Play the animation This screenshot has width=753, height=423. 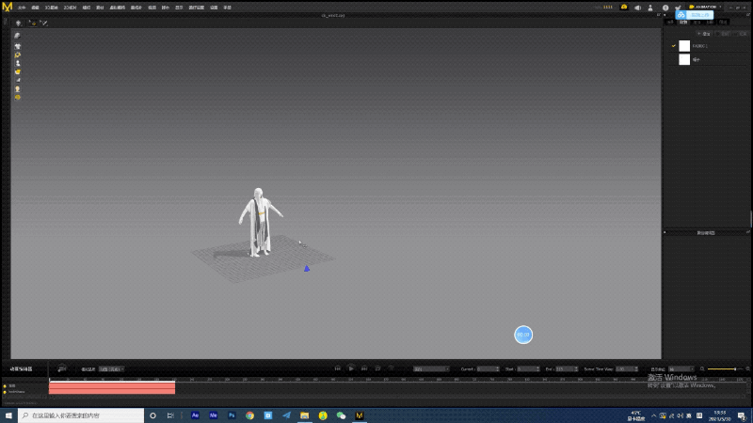pos(351,368)
